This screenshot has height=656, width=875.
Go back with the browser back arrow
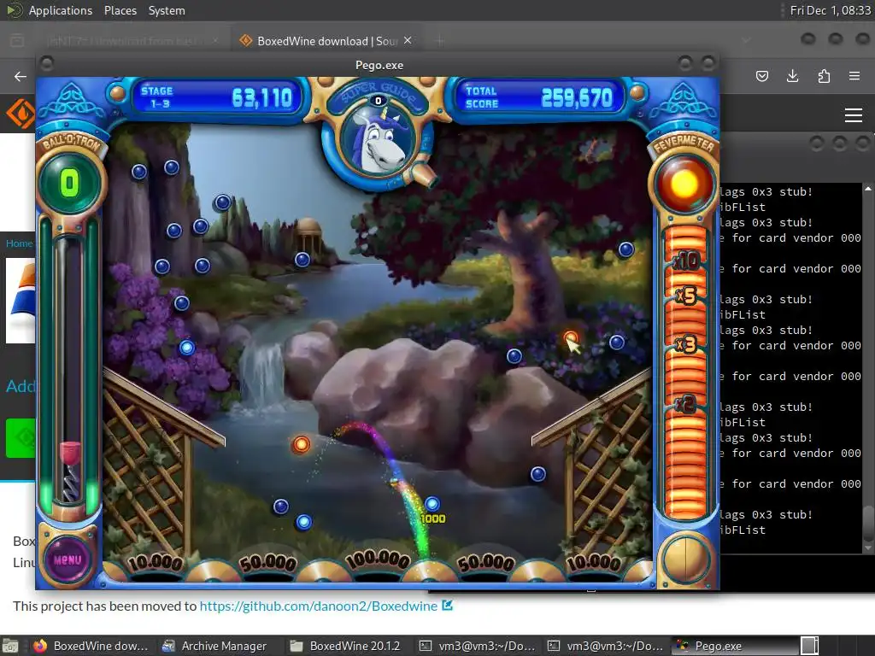21,76
